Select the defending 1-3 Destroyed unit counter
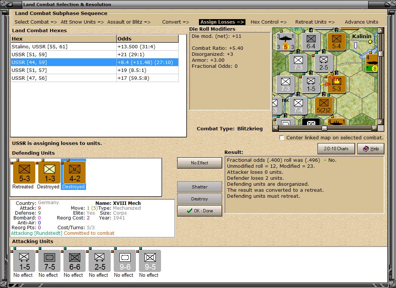Screen dimensions: 396x288 click(x=49, y=172)
